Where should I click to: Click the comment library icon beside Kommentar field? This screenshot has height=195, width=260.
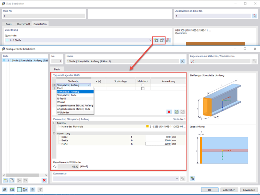pyautogui.click(x=183, y=179)
